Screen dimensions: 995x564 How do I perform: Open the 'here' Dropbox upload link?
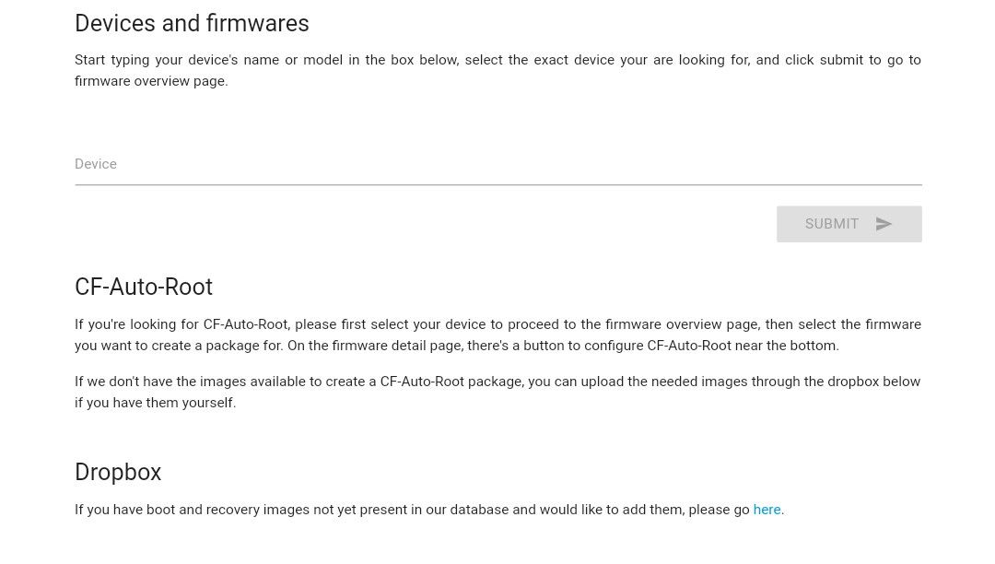767,510
